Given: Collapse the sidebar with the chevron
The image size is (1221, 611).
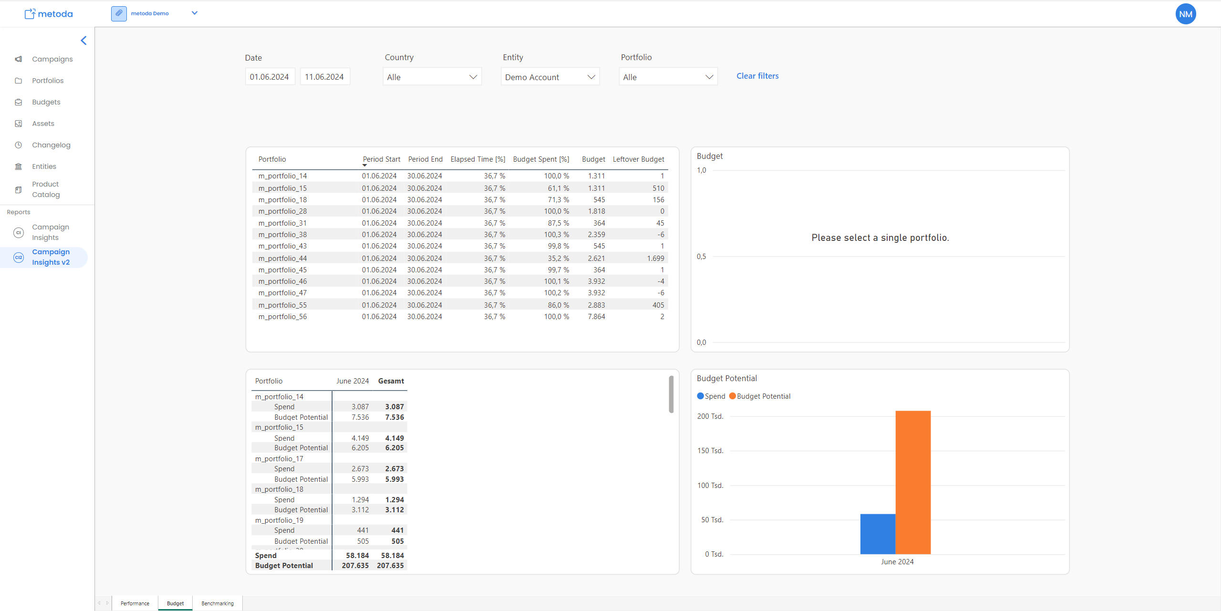Looking at the screenshot, I should pyautogui.click(x=84, y=41).
